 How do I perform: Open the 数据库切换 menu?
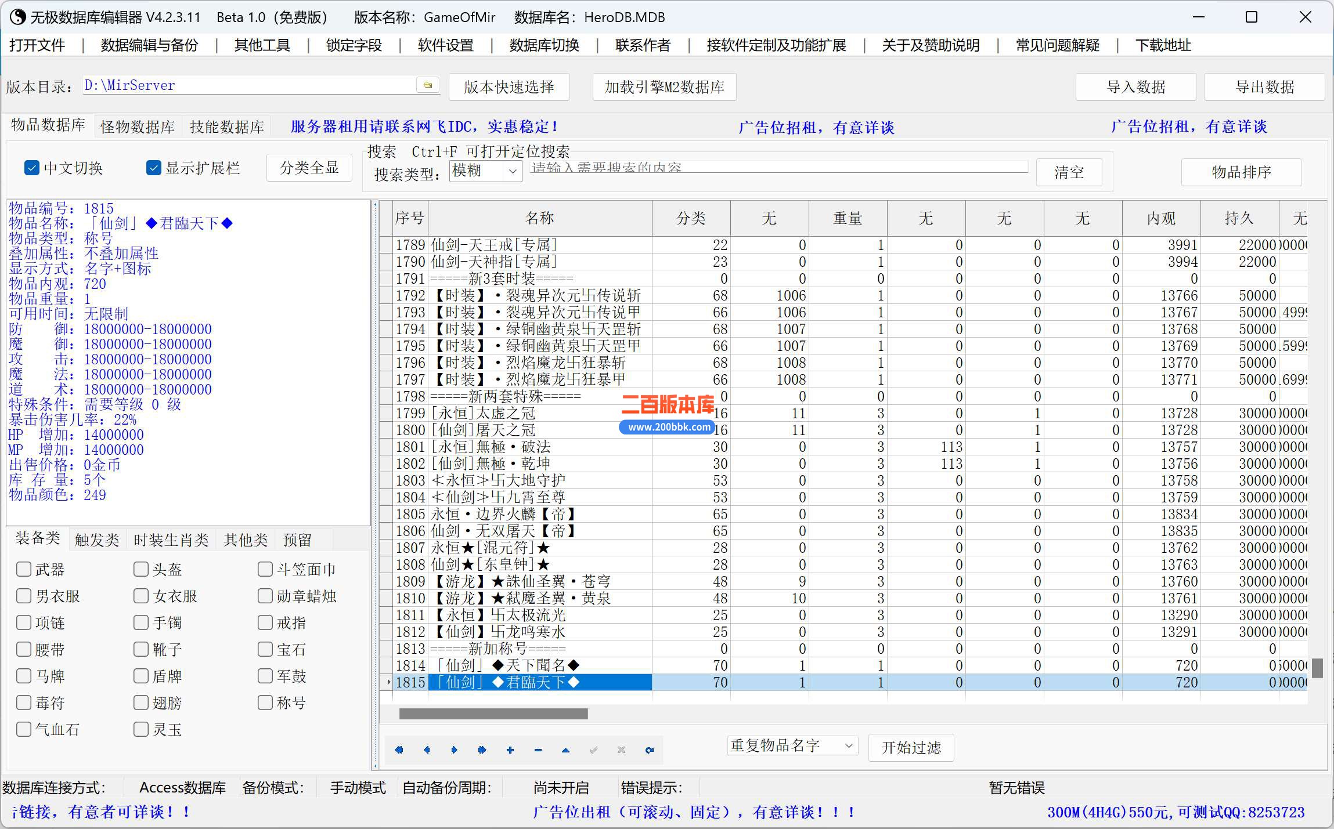pos(545,45)
